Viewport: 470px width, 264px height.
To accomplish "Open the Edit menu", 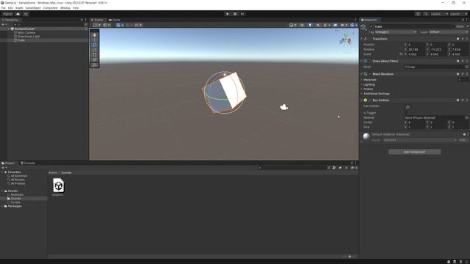I will 10,8.
